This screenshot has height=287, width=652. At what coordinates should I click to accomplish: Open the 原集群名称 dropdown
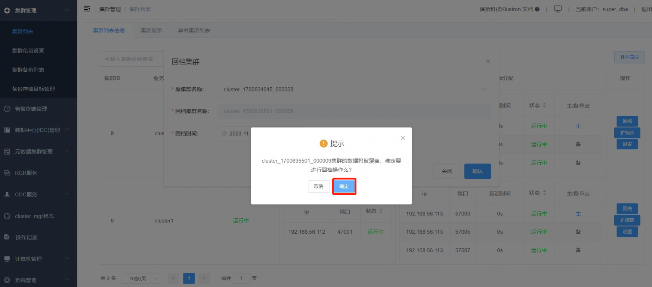(x=354, y=89)
